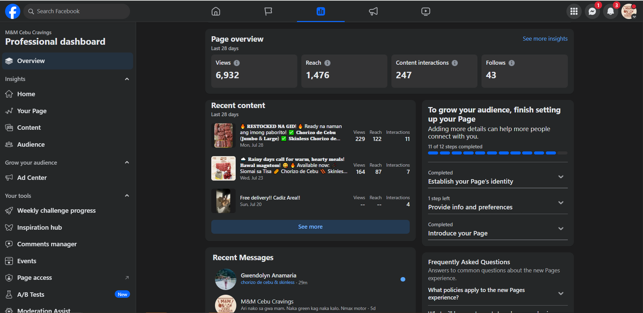Collapse the Insights section
Screen dimensions: 643x313
[127, 79]
